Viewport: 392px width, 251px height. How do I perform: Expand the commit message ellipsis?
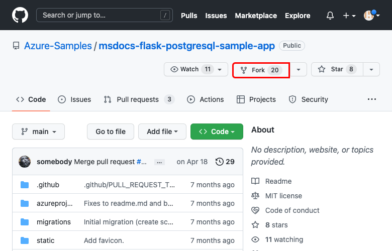tap(159, 162)
